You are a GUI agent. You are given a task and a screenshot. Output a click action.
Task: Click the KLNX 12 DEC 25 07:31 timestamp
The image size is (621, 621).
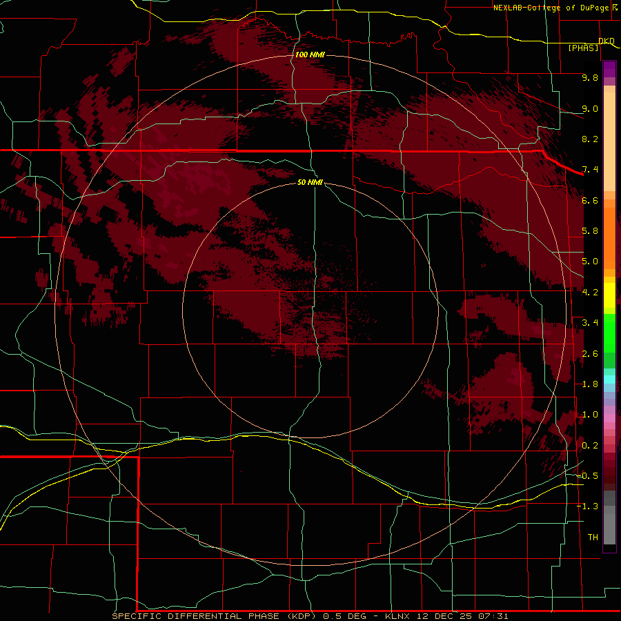[446, 616]
